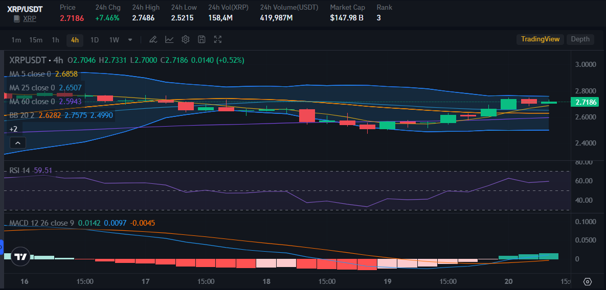Viewport: 606px width, 290px height.
Task: Open more timeframes dropdown arrow
Action: (130, 39)
